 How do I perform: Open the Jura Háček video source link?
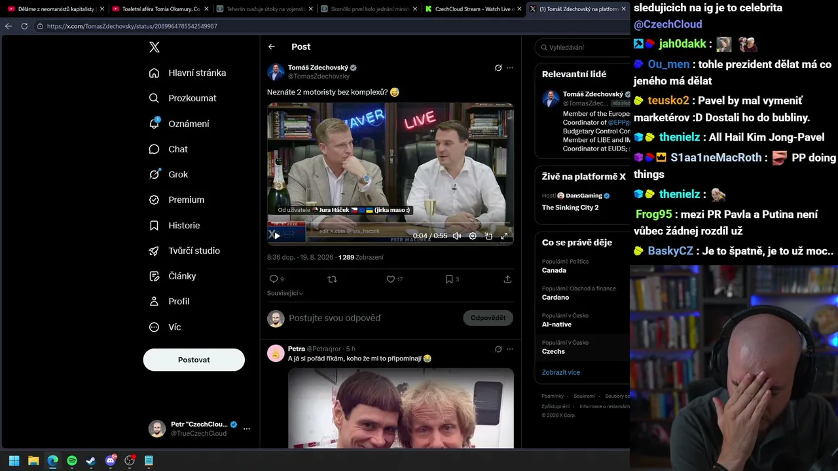pyautogui.click(x=344, y=210)
